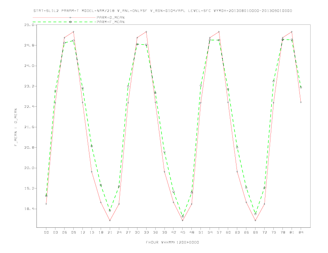
Task: Click the x-axis tick label 81
Action: (292, 232)
